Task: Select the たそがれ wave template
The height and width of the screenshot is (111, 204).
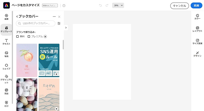Action: [x=49, y=95]
